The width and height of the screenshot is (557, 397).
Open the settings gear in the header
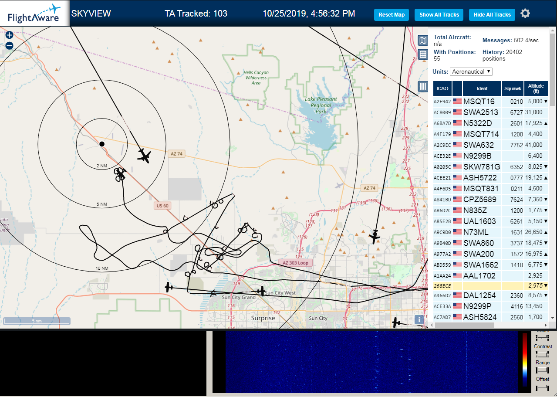[525, 14]
